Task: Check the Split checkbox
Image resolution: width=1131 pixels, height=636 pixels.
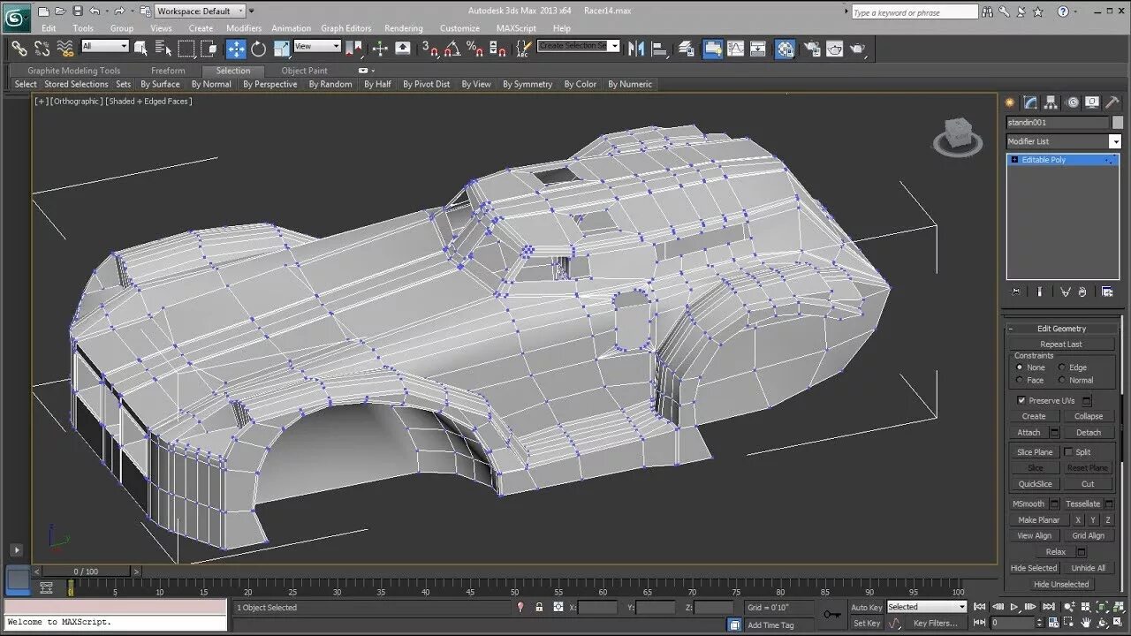Action: (1067, 451)
